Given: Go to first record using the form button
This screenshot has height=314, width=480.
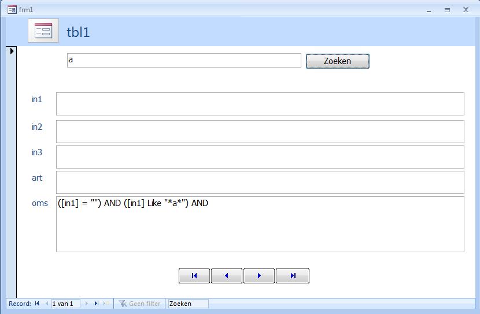Looking at the screenshot, I should tap(194, 276).
